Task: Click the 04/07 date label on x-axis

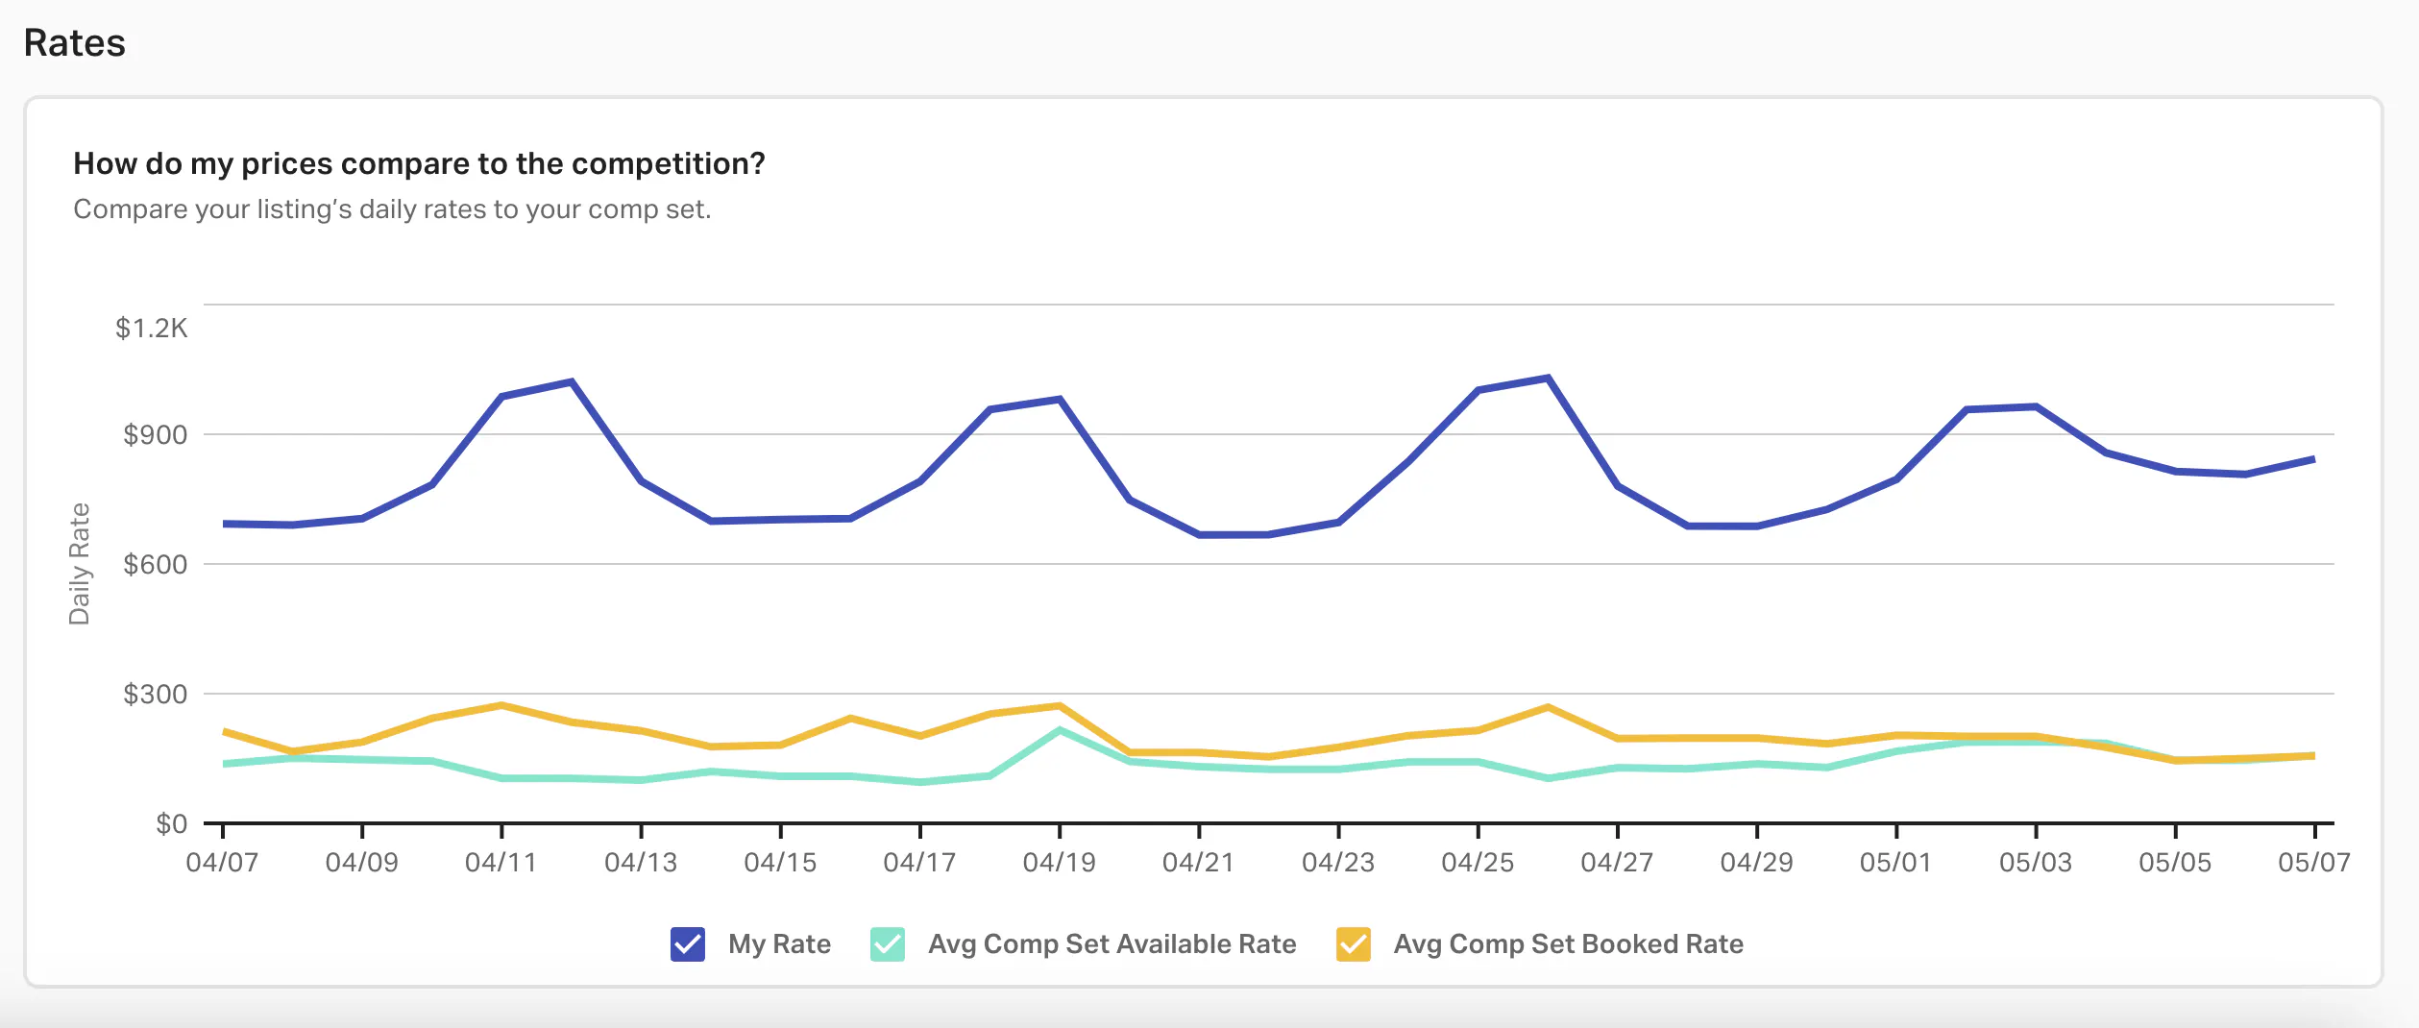Action: (222, 863)
